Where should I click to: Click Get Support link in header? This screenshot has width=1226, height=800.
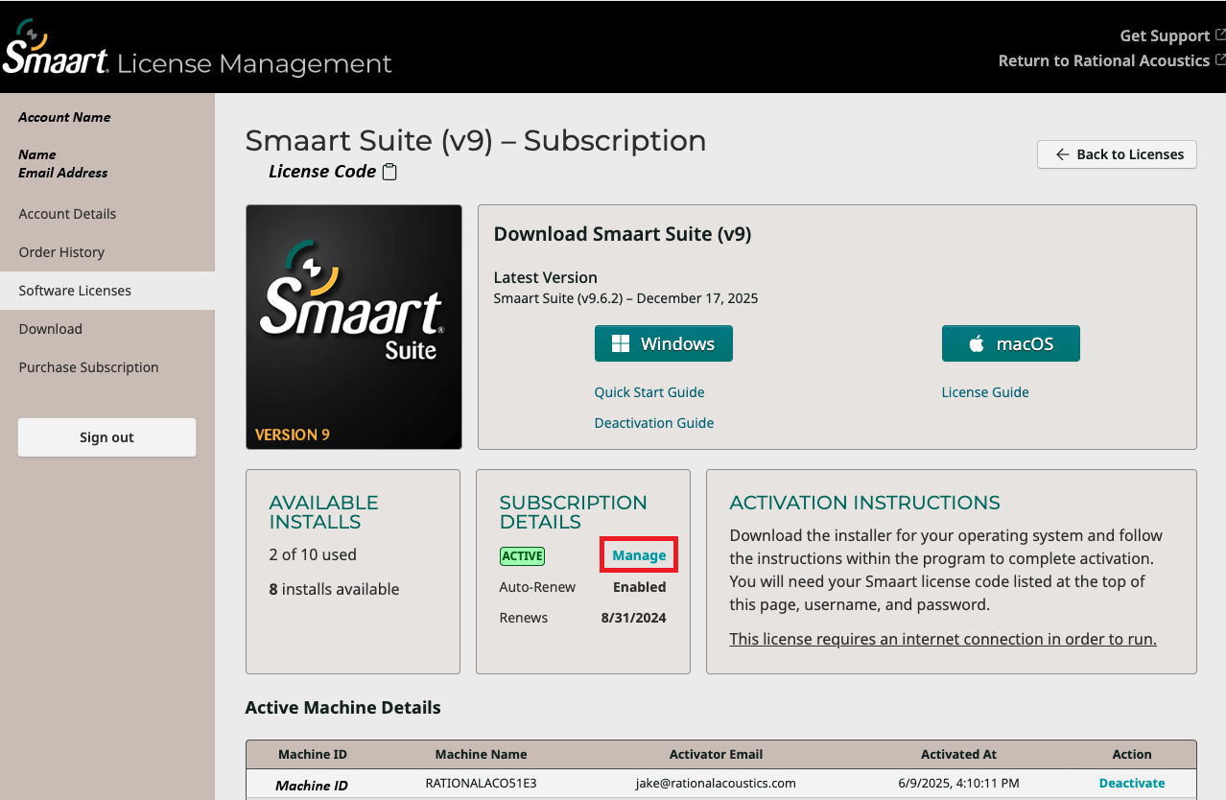[1165, 35]
